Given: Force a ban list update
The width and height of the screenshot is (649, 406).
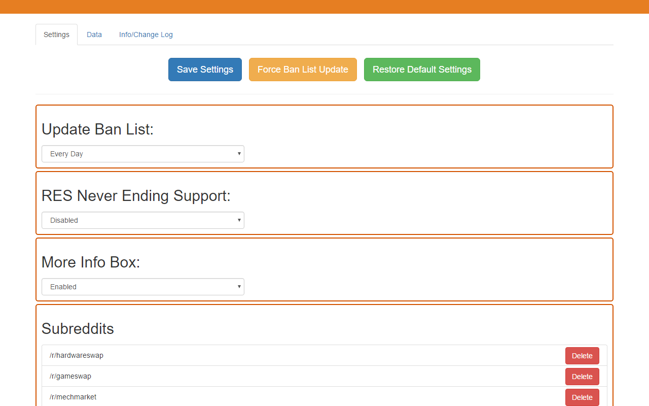Looking at the screenshot, I should click(303, 70).
